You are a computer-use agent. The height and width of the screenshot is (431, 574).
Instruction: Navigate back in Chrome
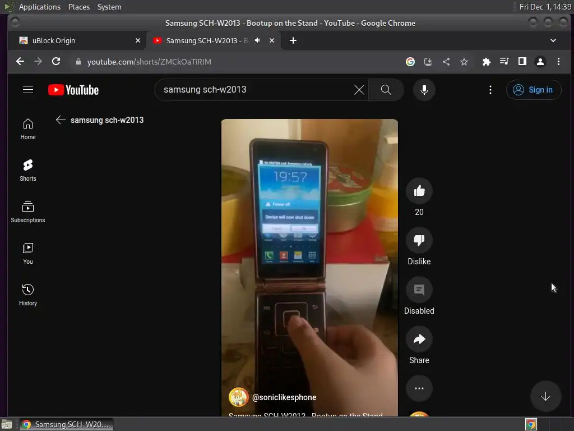pyautogui.click(x=20, y=62)
